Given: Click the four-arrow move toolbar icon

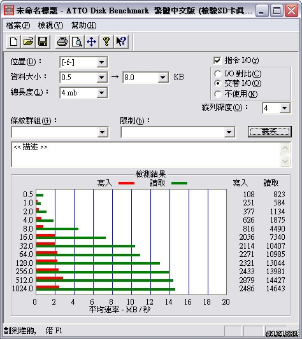Looking at the screenshot, I should tap(91, 41).
